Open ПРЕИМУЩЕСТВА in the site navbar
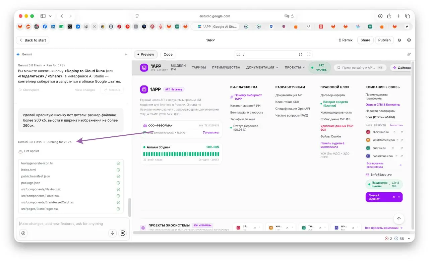 pos(226,67)
